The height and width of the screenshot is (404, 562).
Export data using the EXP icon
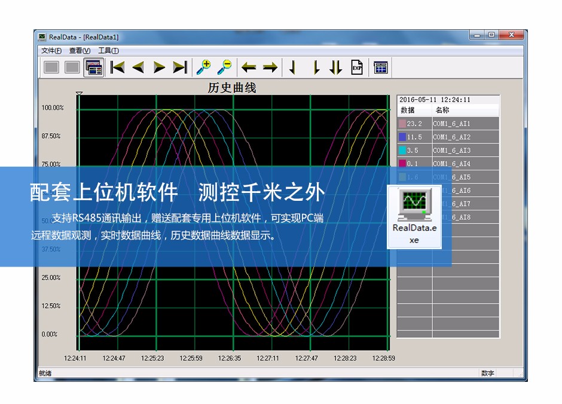(x=357, y=68)
